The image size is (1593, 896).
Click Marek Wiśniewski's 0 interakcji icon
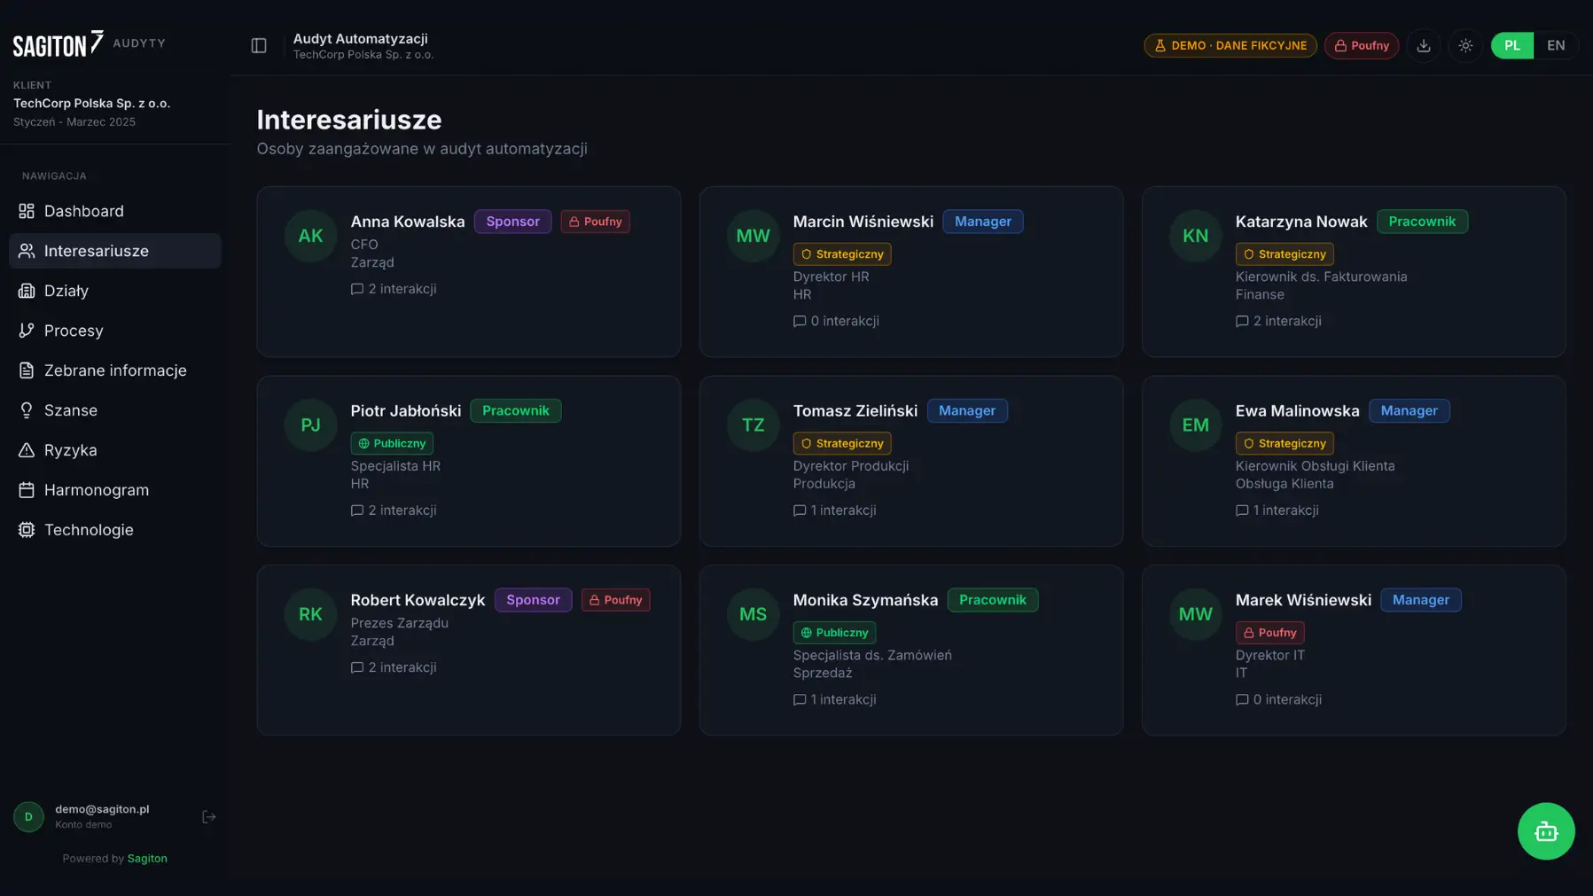[x=1242, y=699]
